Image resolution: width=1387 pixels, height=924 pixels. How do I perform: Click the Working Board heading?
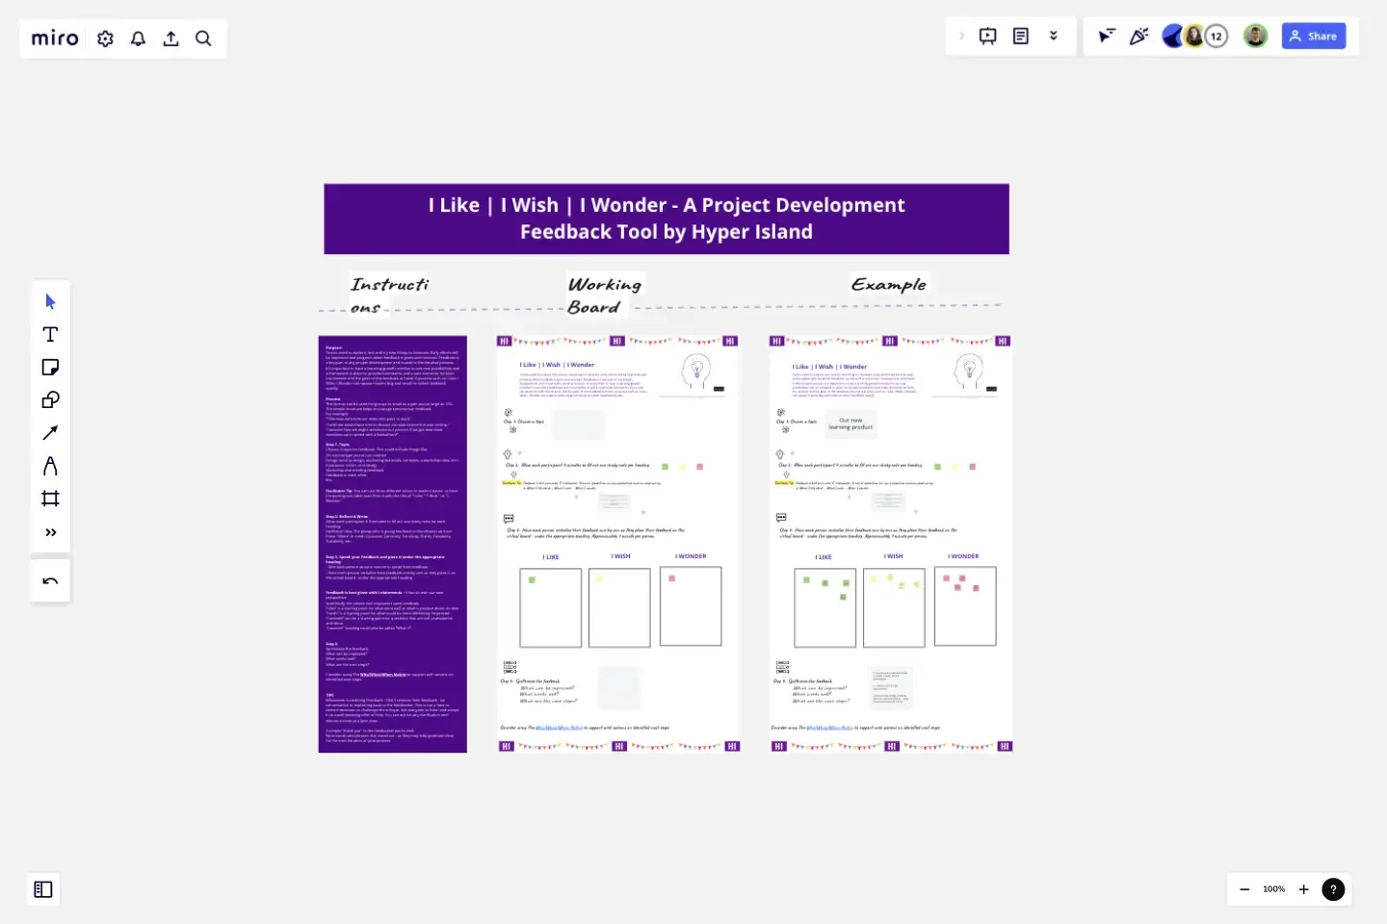tap(605, 295)
